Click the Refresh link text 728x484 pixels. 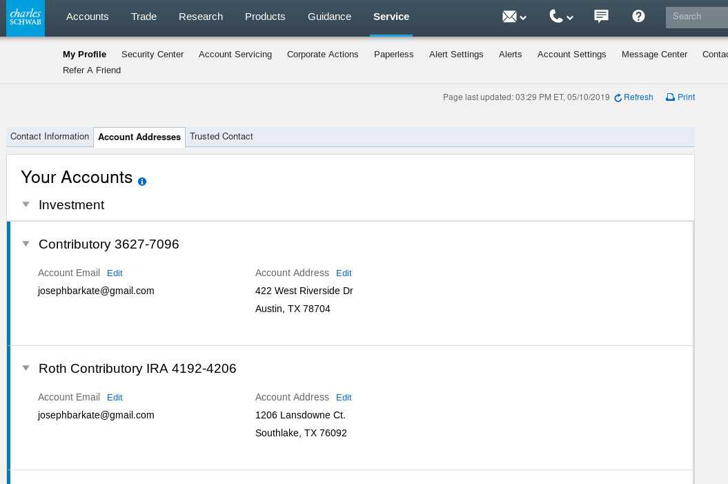[x=638, y=97]
